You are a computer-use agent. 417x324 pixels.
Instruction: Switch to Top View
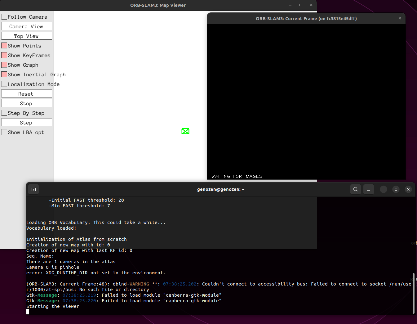(26, 36)
